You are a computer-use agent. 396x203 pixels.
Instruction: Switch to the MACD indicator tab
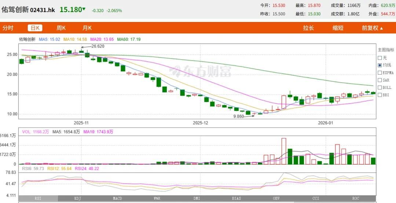tap(117, 199)
